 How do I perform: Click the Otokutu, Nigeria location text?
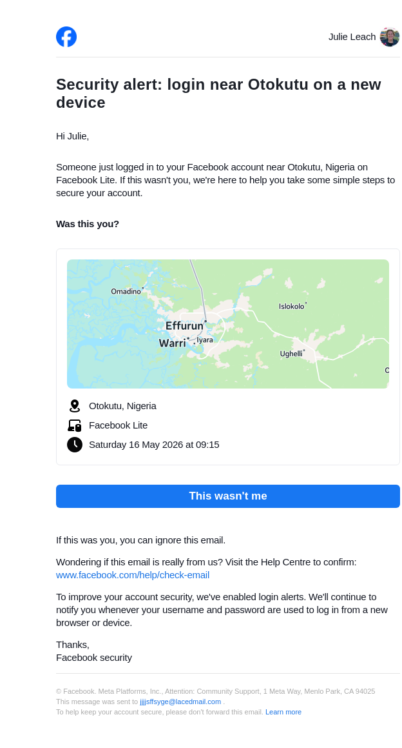click(122, 406)
